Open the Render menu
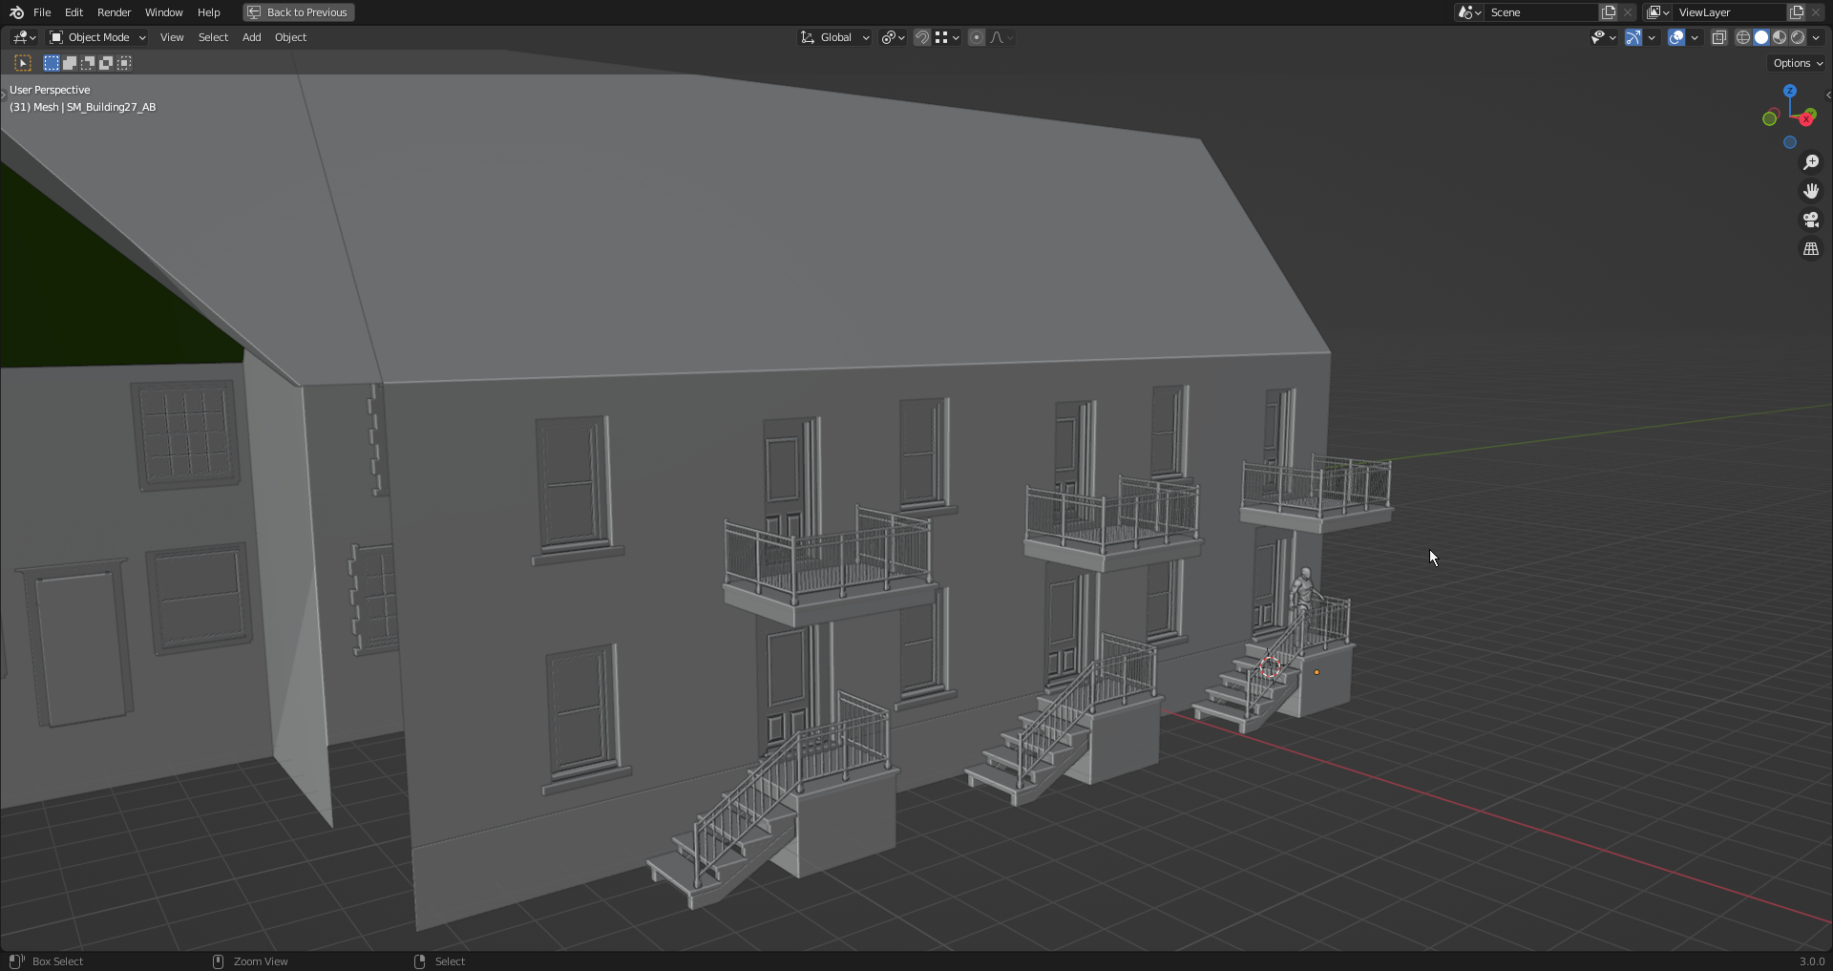Viewport: 1833px width, 971px height. 114,12
